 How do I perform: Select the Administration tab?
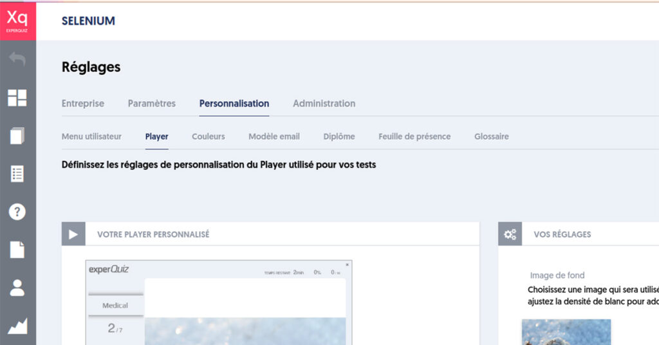click(324, 104)
